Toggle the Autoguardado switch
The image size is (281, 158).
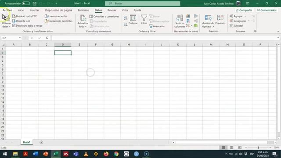[26, 4]
